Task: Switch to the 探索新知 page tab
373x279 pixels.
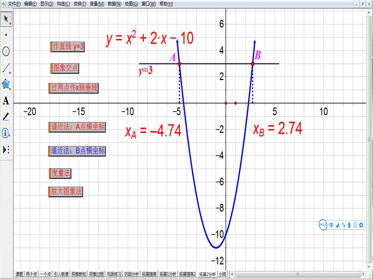Action: pyautogui.click(x=79, y=274)
